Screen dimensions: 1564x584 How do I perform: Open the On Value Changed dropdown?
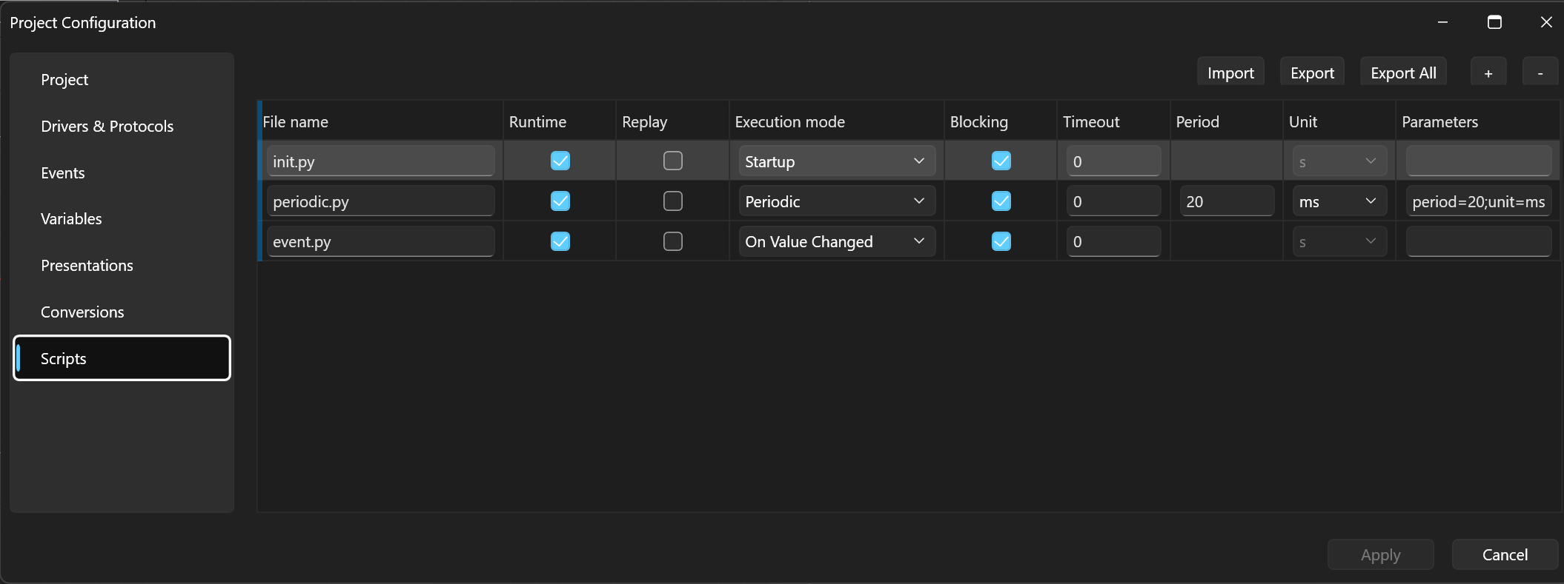(837, 241)
